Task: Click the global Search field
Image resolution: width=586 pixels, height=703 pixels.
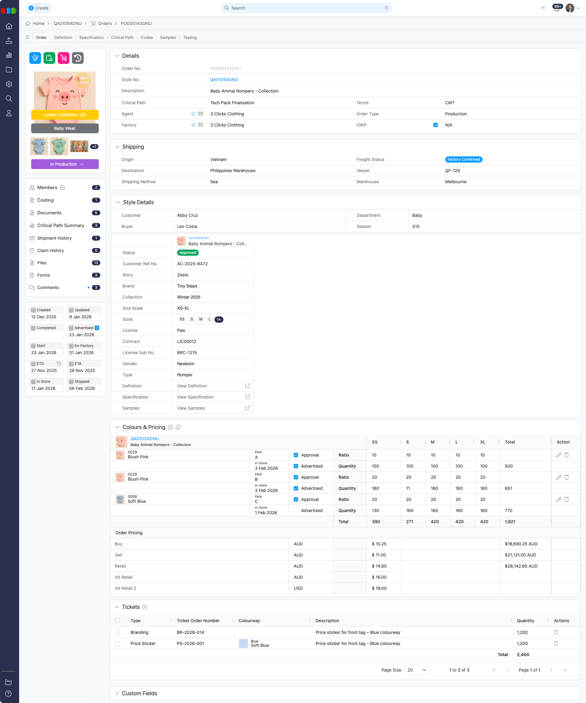Action: coord(305,8)
